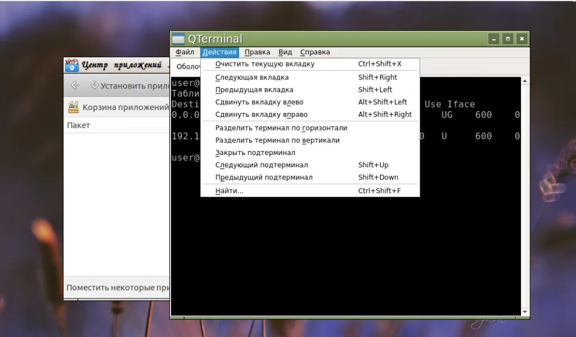
Task: Click the terminal scrollbar down arrow
Action: click(525, 312)
